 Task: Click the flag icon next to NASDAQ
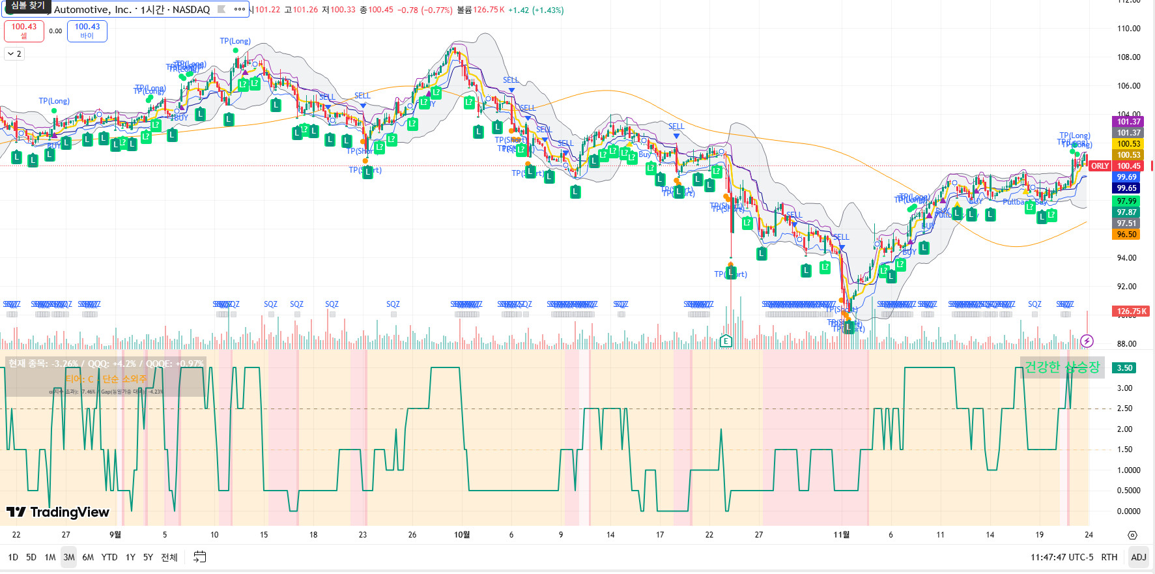(x=221, y=10)
